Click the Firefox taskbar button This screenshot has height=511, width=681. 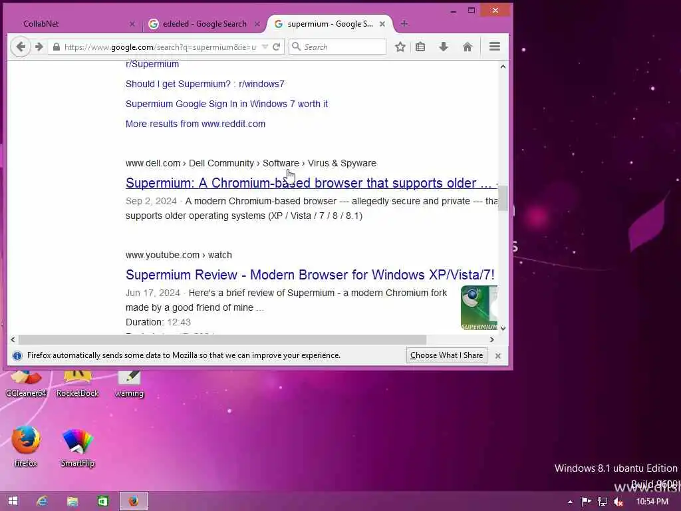click(x=134, y=501)
